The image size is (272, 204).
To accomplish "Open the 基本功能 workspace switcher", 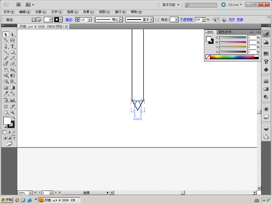I will point(171,5).
